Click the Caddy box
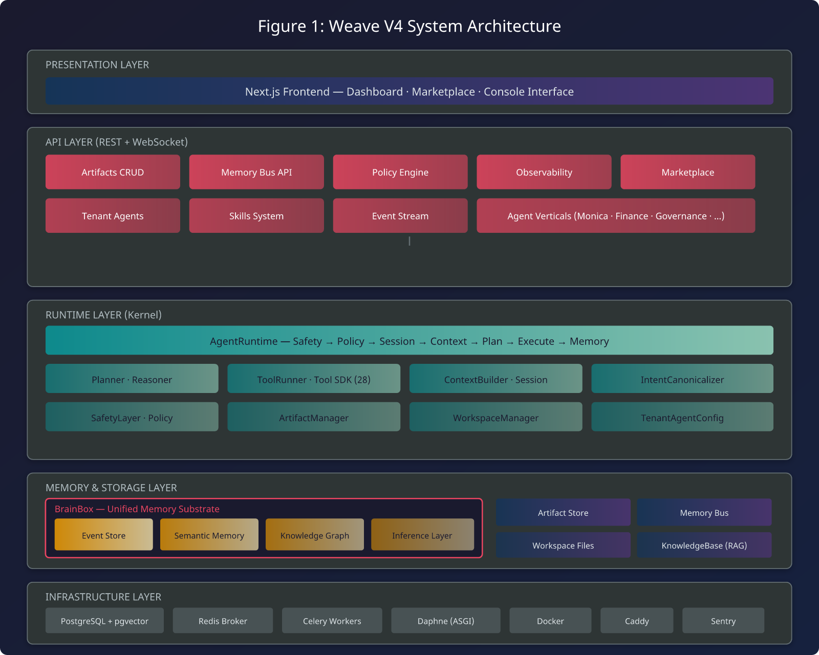 click(637, 621)
